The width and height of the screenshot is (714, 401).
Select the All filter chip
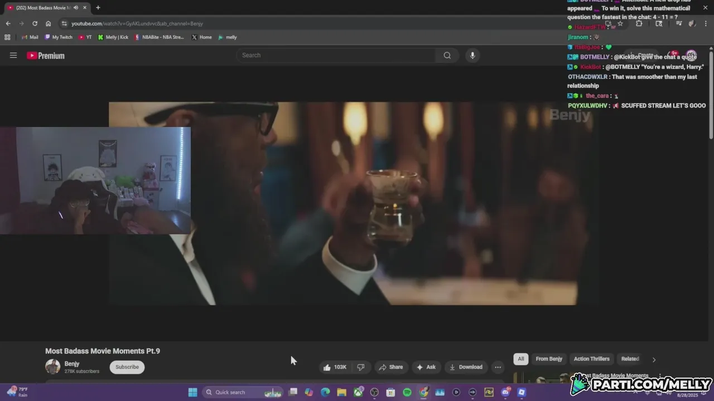click(x=521, y=359)
